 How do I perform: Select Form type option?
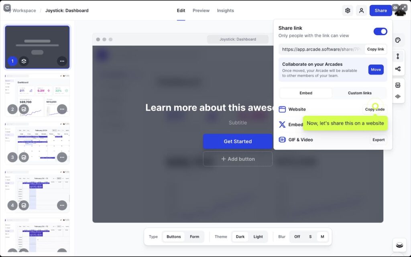coord(195,237)
